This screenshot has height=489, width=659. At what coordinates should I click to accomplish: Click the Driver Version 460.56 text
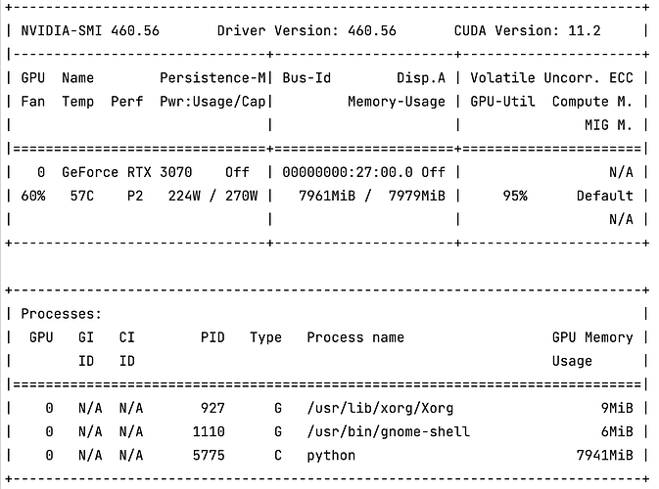coord(306,30)
